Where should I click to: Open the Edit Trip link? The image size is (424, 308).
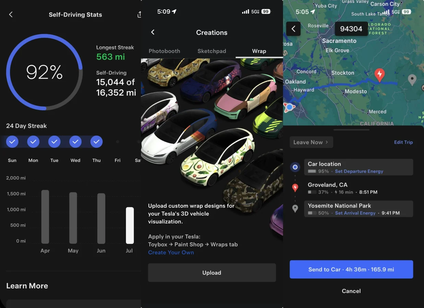coord(403,142)
